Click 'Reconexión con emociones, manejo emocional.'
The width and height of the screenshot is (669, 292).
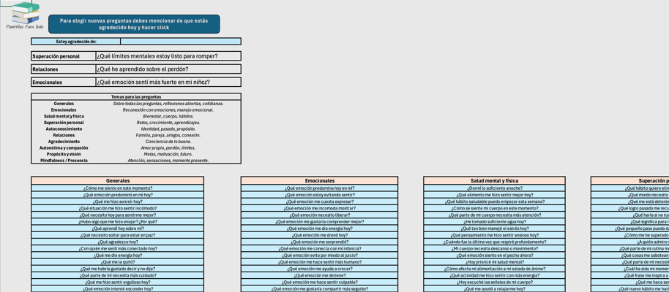click(168, 109)
